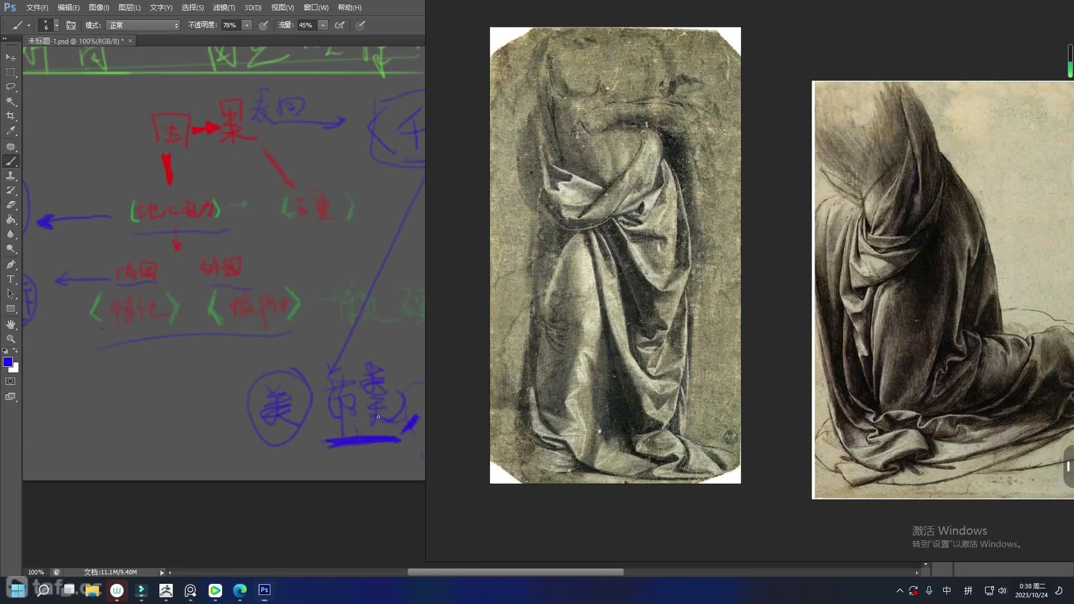Open the 文件(F) menu

click(x=37, y=7)
